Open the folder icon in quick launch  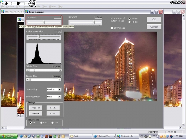(x=25, y=136)
